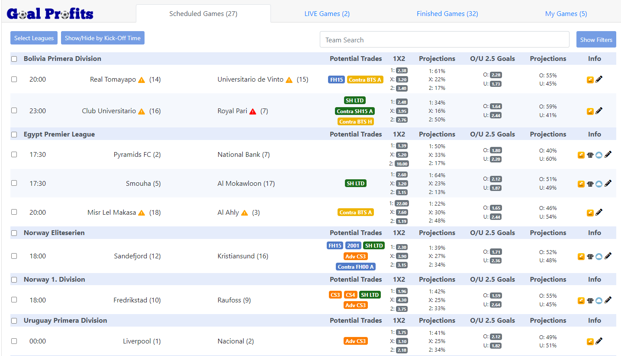
Task: Open weather cloud icon for Smouha match
Action: click(x=599, y=184)
